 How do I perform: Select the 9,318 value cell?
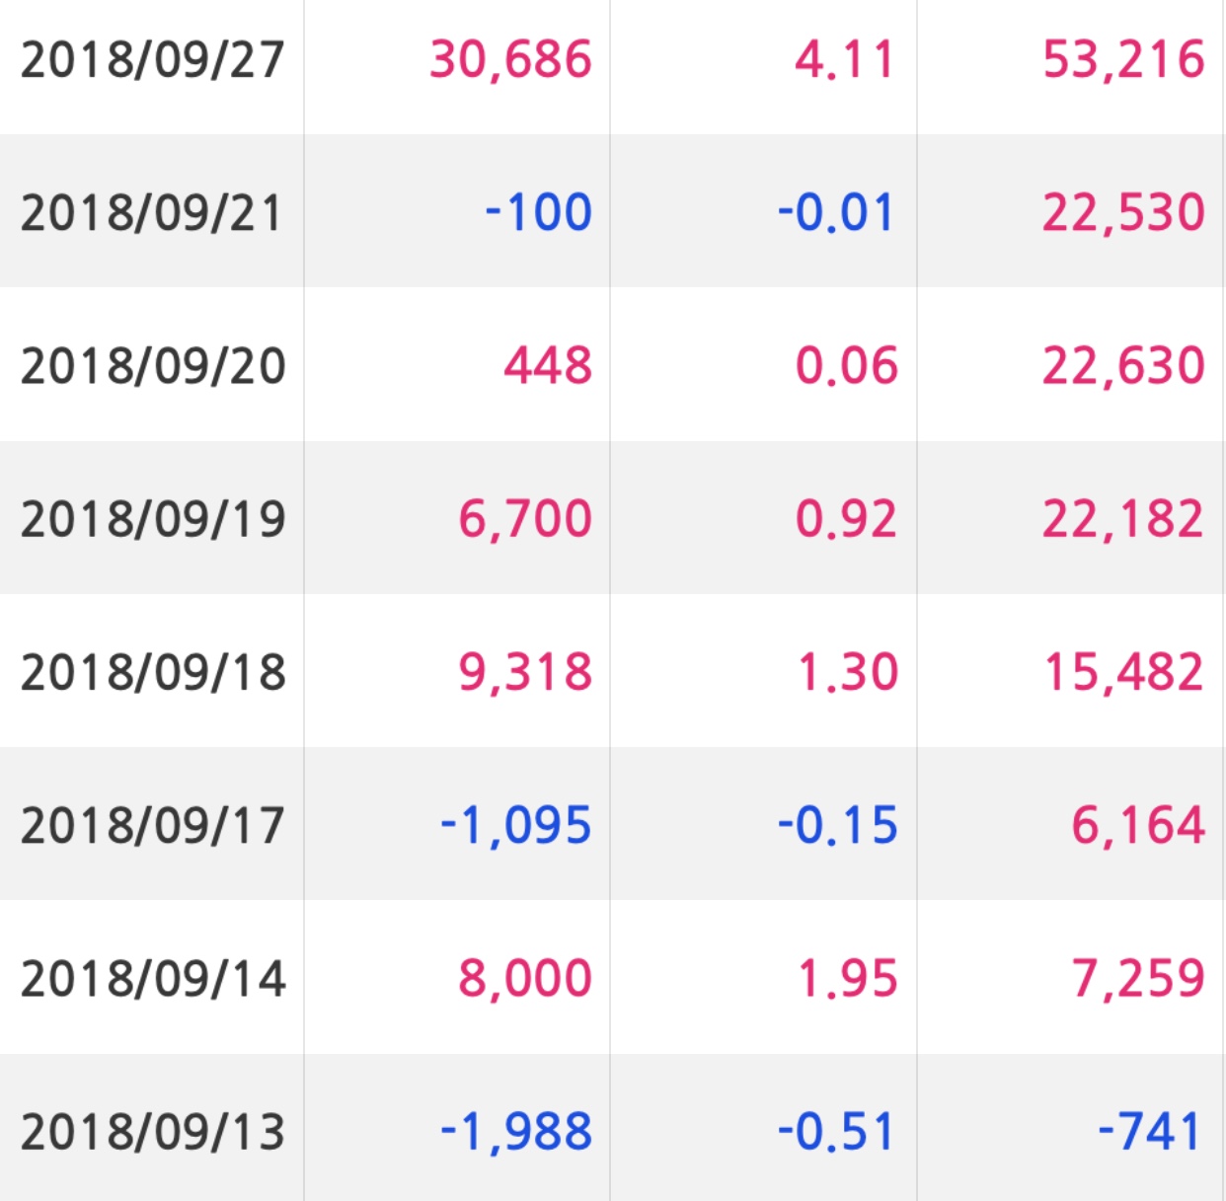[x=525, y=672]
